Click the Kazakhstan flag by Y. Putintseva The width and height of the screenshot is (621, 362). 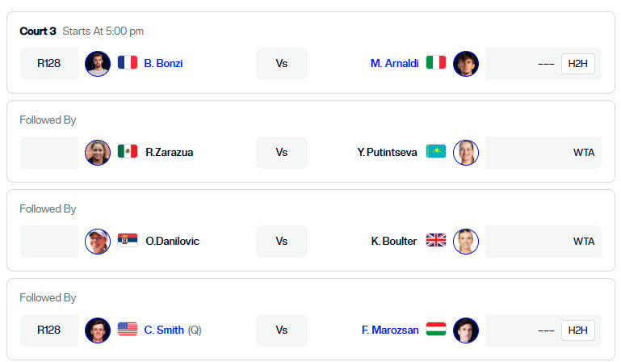tap(436, 151)
